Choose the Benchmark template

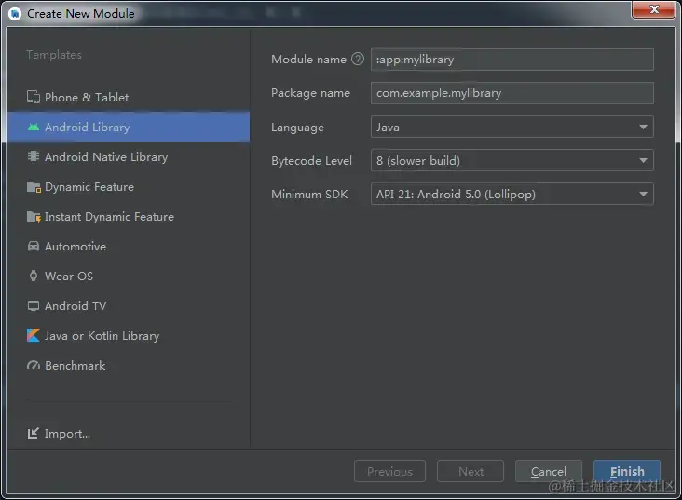click(x=129, y=365)
